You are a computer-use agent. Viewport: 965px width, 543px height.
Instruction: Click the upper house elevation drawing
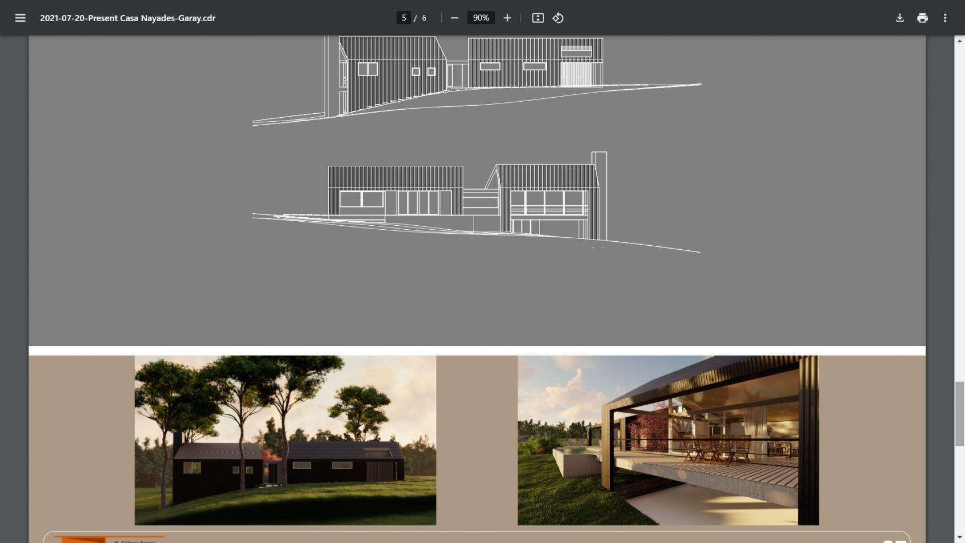point(477,80)
